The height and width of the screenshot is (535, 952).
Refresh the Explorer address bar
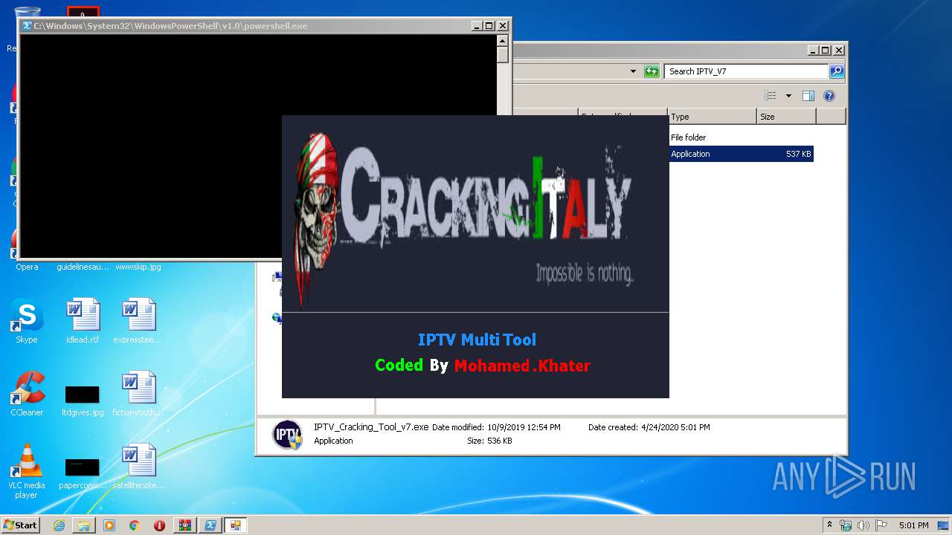pyautogui.click(x=652, y=71)
